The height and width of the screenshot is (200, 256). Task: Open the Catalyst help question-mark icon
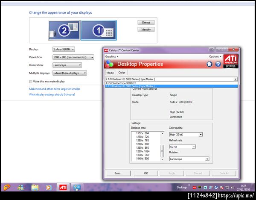218,64
